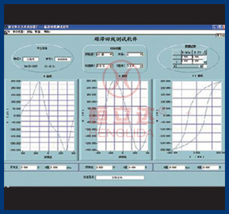Screen dimensions: 229x214
Task: Click the data table's vertical scroll down arrow
Action: [x=205, y=63]
